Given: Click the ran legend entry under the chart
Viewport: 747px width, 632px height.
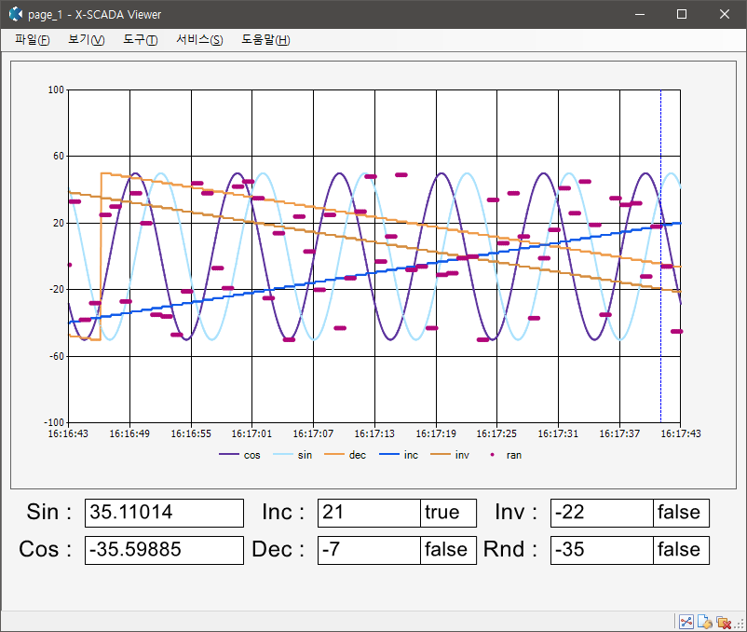Looking at the screenshot, I should coord(506,455).
